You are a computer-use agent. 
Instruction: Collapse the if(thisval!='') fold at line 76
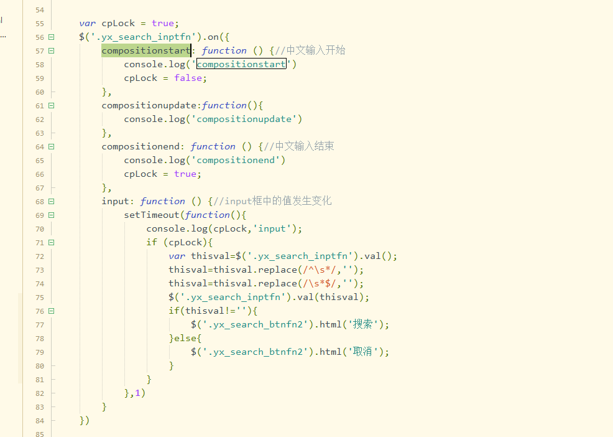51,311
